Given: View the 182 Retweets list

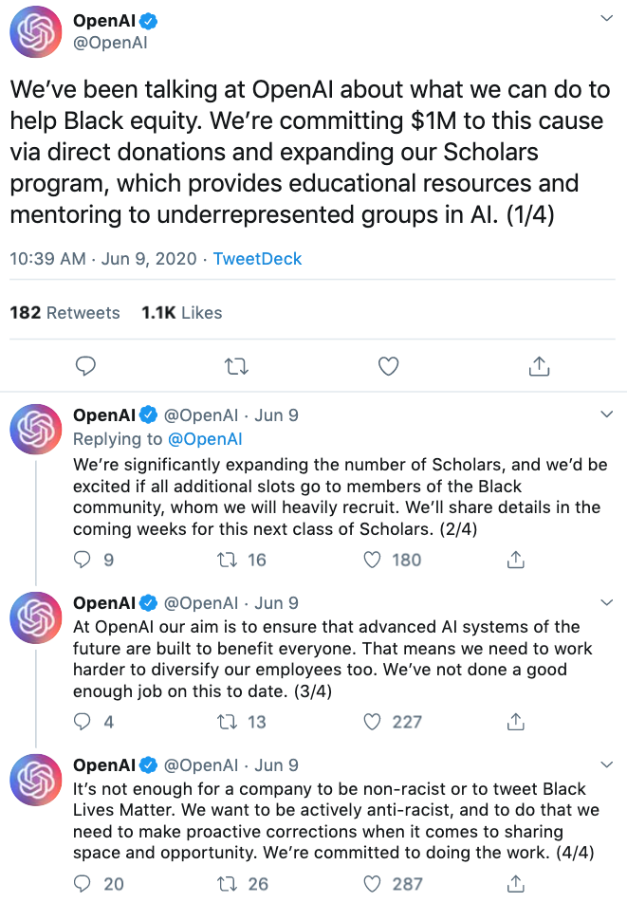Looking at the screenshot, I should (65, 313).
